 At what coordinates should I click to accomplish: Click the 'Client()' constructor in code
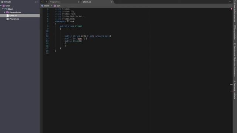78,41
